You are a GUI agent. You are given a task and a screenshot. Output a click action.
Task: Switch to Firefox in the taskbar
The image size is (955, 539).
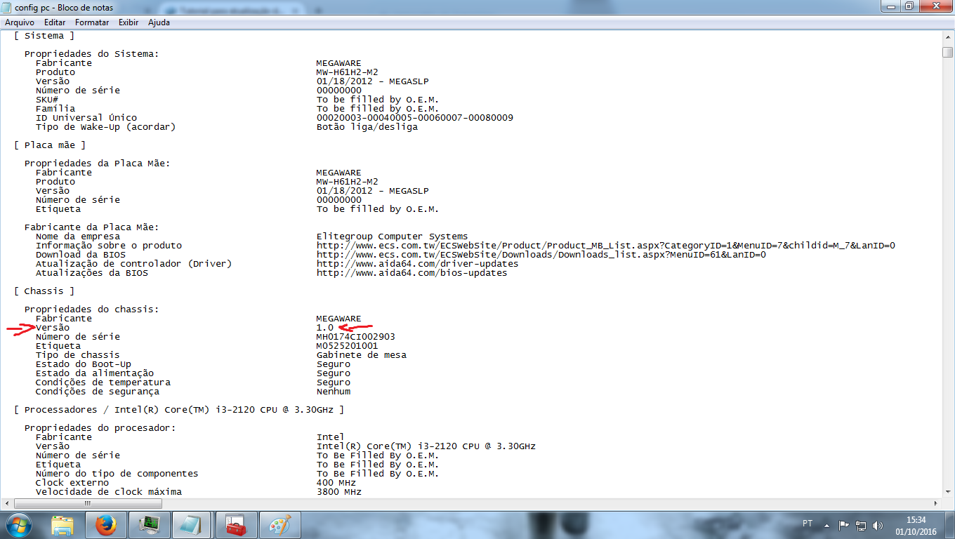106,525
